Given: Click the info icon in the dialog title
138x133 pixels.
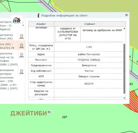Looking at the screenshot, I should pos(38,15).
